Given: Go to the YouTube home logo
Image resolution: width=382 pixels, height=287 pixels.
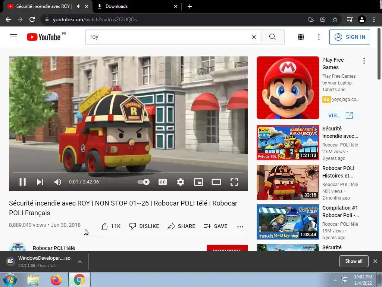Looking at the screenshot, I should coord(44,37).
